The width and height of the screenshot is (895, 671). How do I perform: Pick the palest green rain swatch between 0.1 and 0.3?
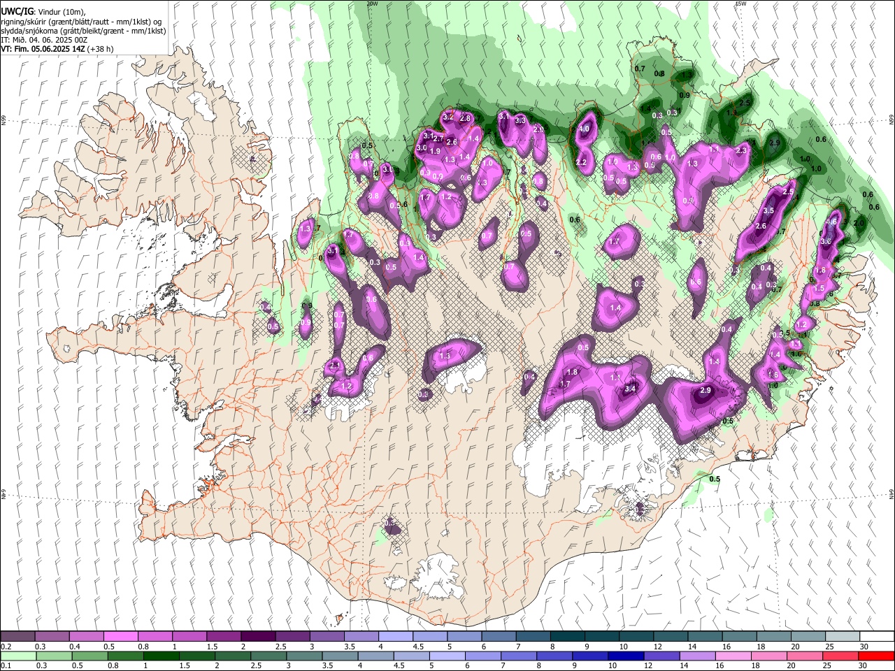pos(19,656)
